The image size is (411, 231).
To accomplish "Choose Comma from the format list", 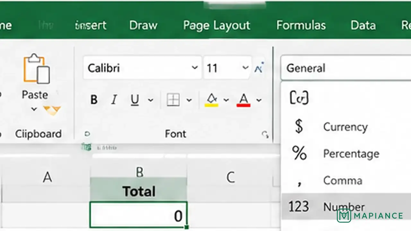I will click(343, 180).
